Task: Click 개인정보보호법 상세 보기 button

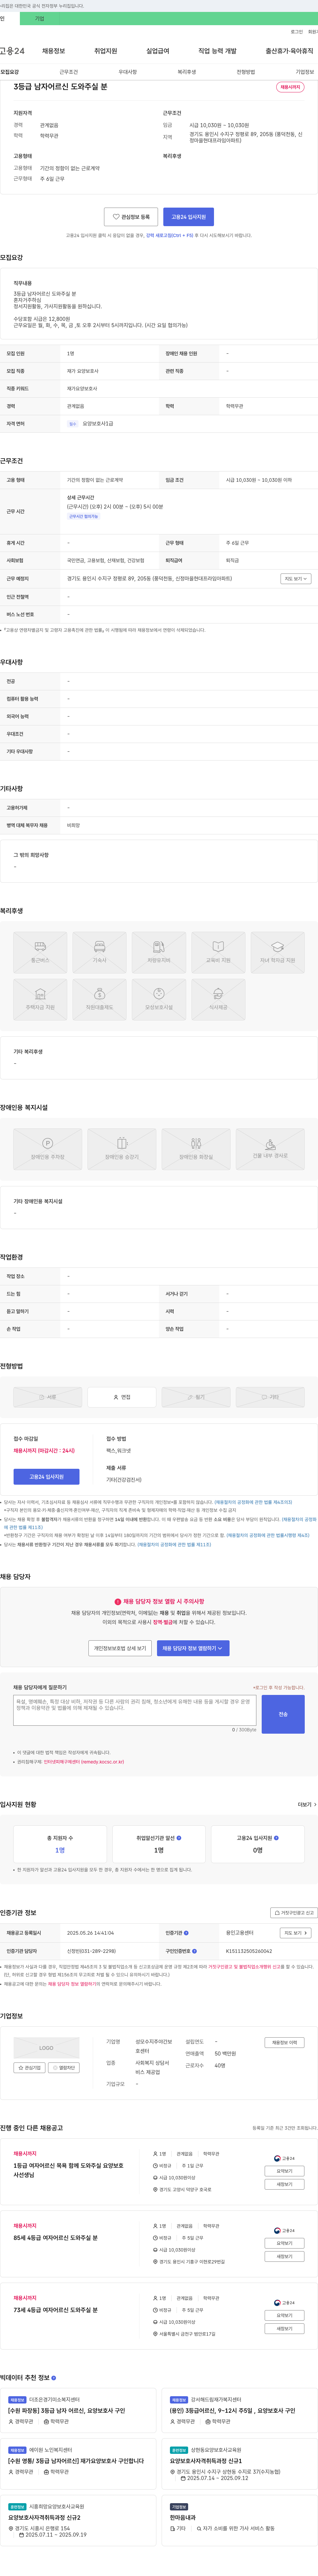Action: pyautogui.click(x=120, y=1648)
